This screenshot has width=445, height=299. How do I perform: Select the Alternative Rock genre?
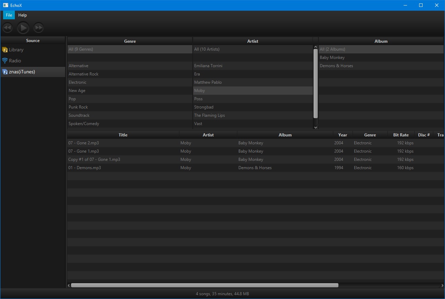pos(130,74)
